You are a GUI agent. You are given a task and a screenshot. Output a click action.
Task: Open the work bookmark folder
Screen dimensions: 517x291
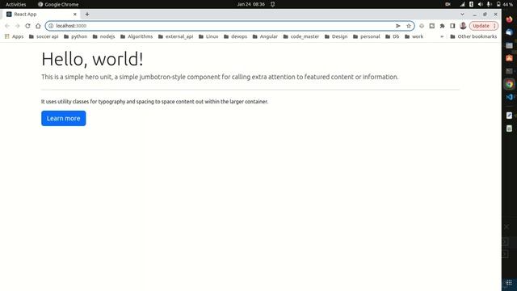pos(414,36)
